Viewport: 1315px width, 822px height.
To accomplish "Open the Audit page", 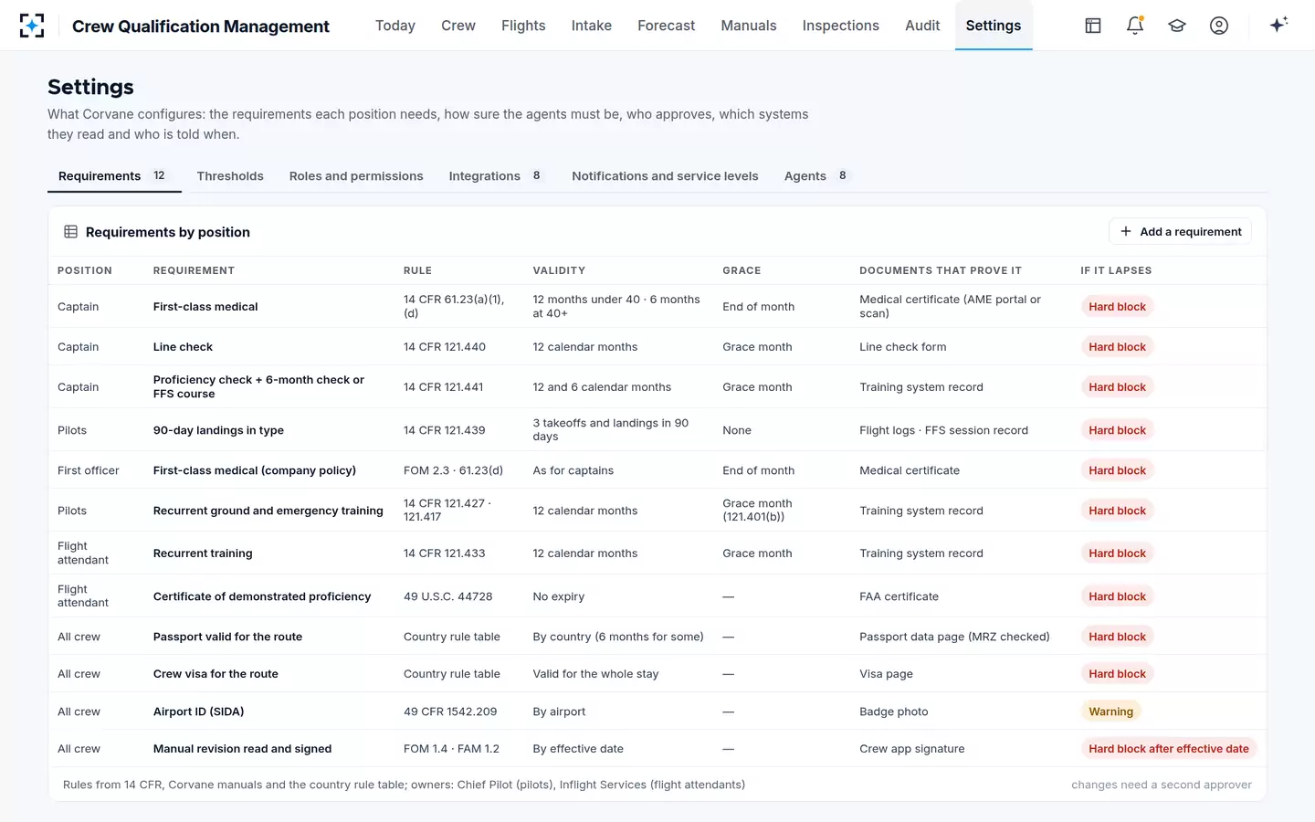I will [922, 26].
